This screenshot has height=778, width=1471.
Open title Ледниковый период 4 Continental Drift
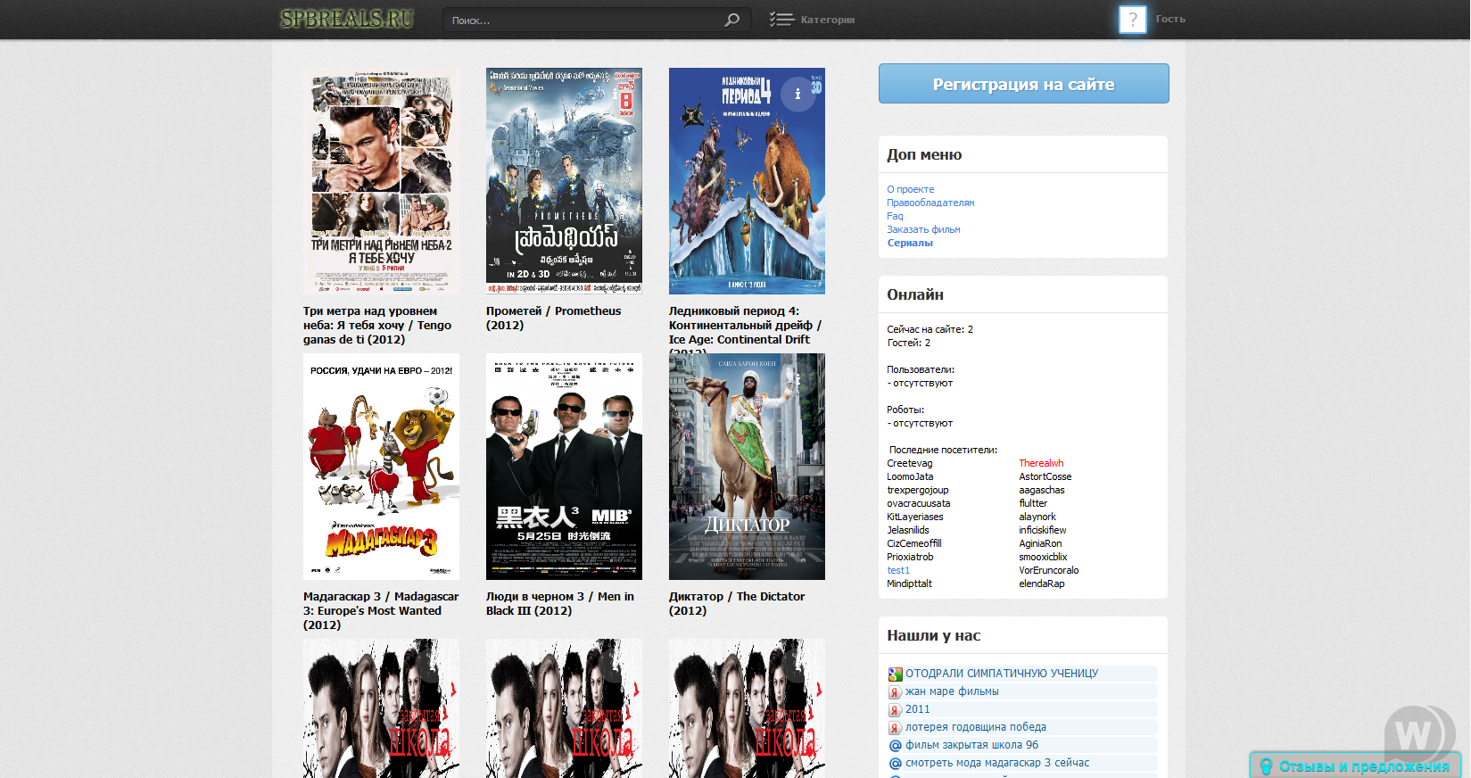(x=745, y=329)
